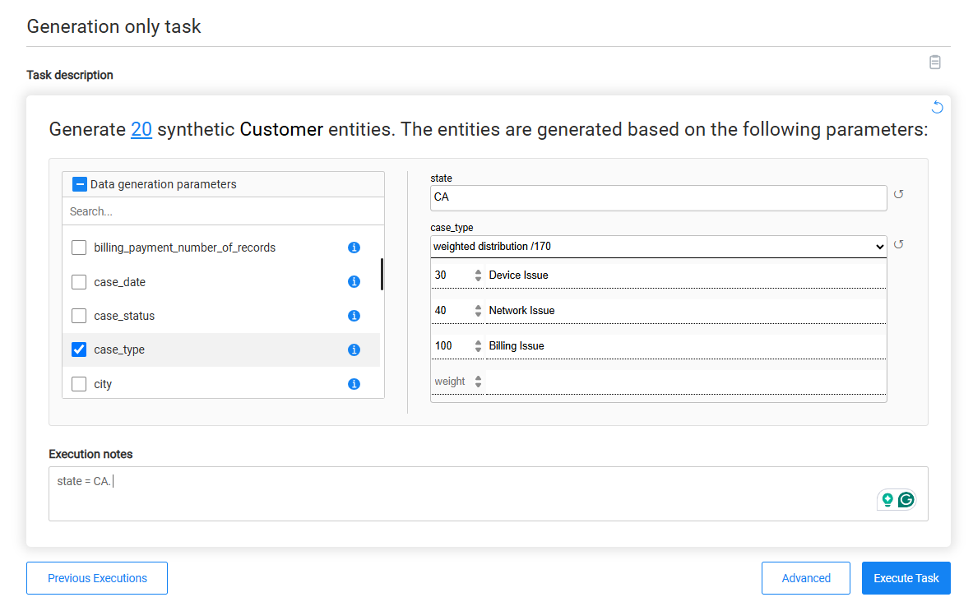Edit the Device Issue value field
The width and height of the screenshot is (973, 611).
[686, 275]
